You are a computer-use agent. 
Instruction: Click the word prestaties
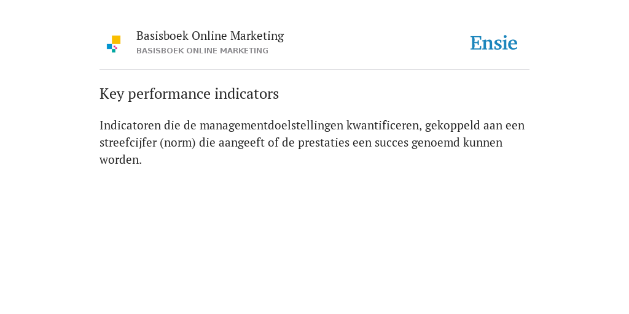point(324,143)
